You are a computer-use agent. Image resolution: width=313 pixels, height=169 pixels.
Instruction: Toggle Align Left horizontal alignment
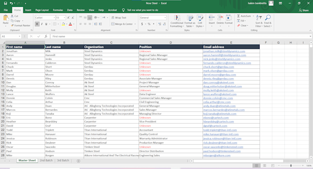pos(81,24)
